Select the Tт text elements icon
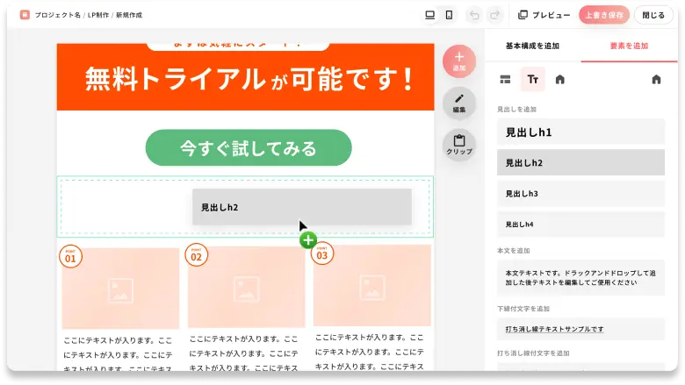 (532, 80)
